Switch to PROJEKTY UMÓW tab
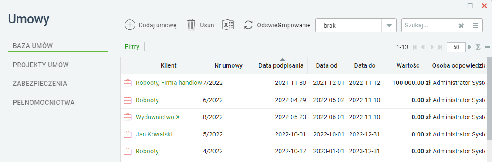The width and height of the screenshot is (492, 162). [41, 65]
